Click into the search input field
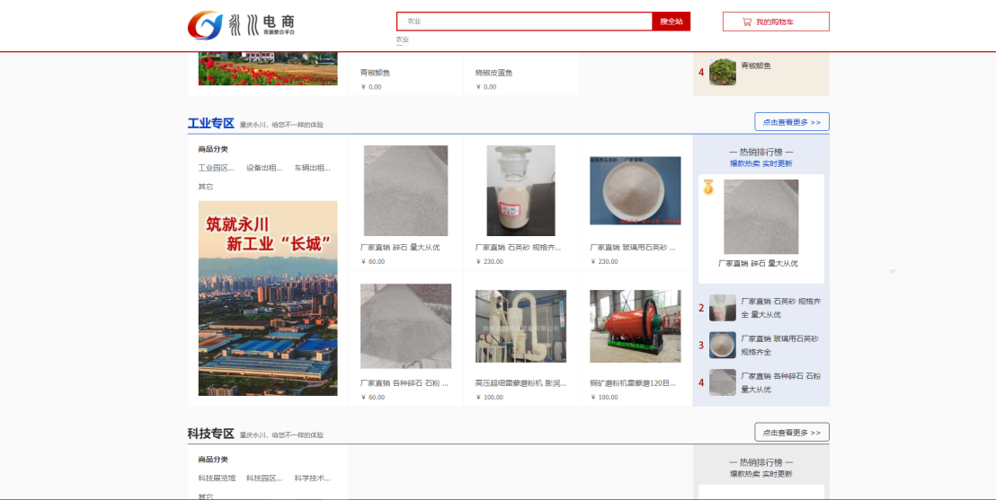The height and width of the screenshot is (500, 996). click(x=524, y=22)
